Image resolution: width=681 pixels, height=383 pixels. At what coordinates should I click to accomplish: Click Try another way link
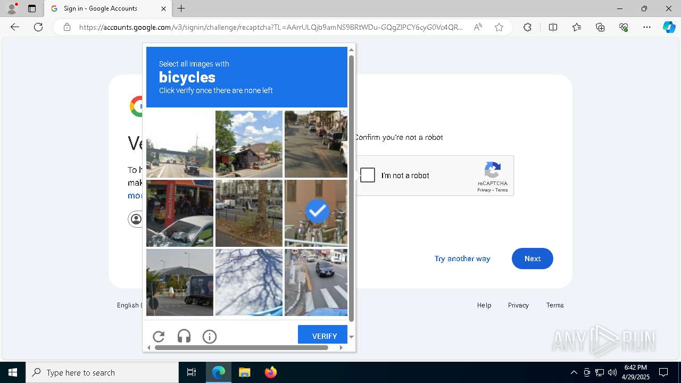[x=462, y=259]
